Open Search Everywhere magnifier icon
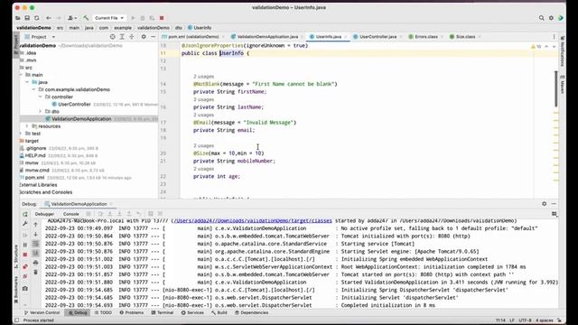The height and width of the screenshot is (325, 578). (x=541, y=18)
